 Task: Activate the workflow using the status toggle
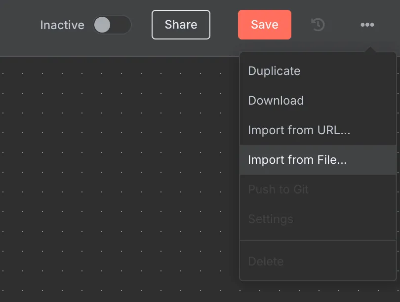coord(113,25)
